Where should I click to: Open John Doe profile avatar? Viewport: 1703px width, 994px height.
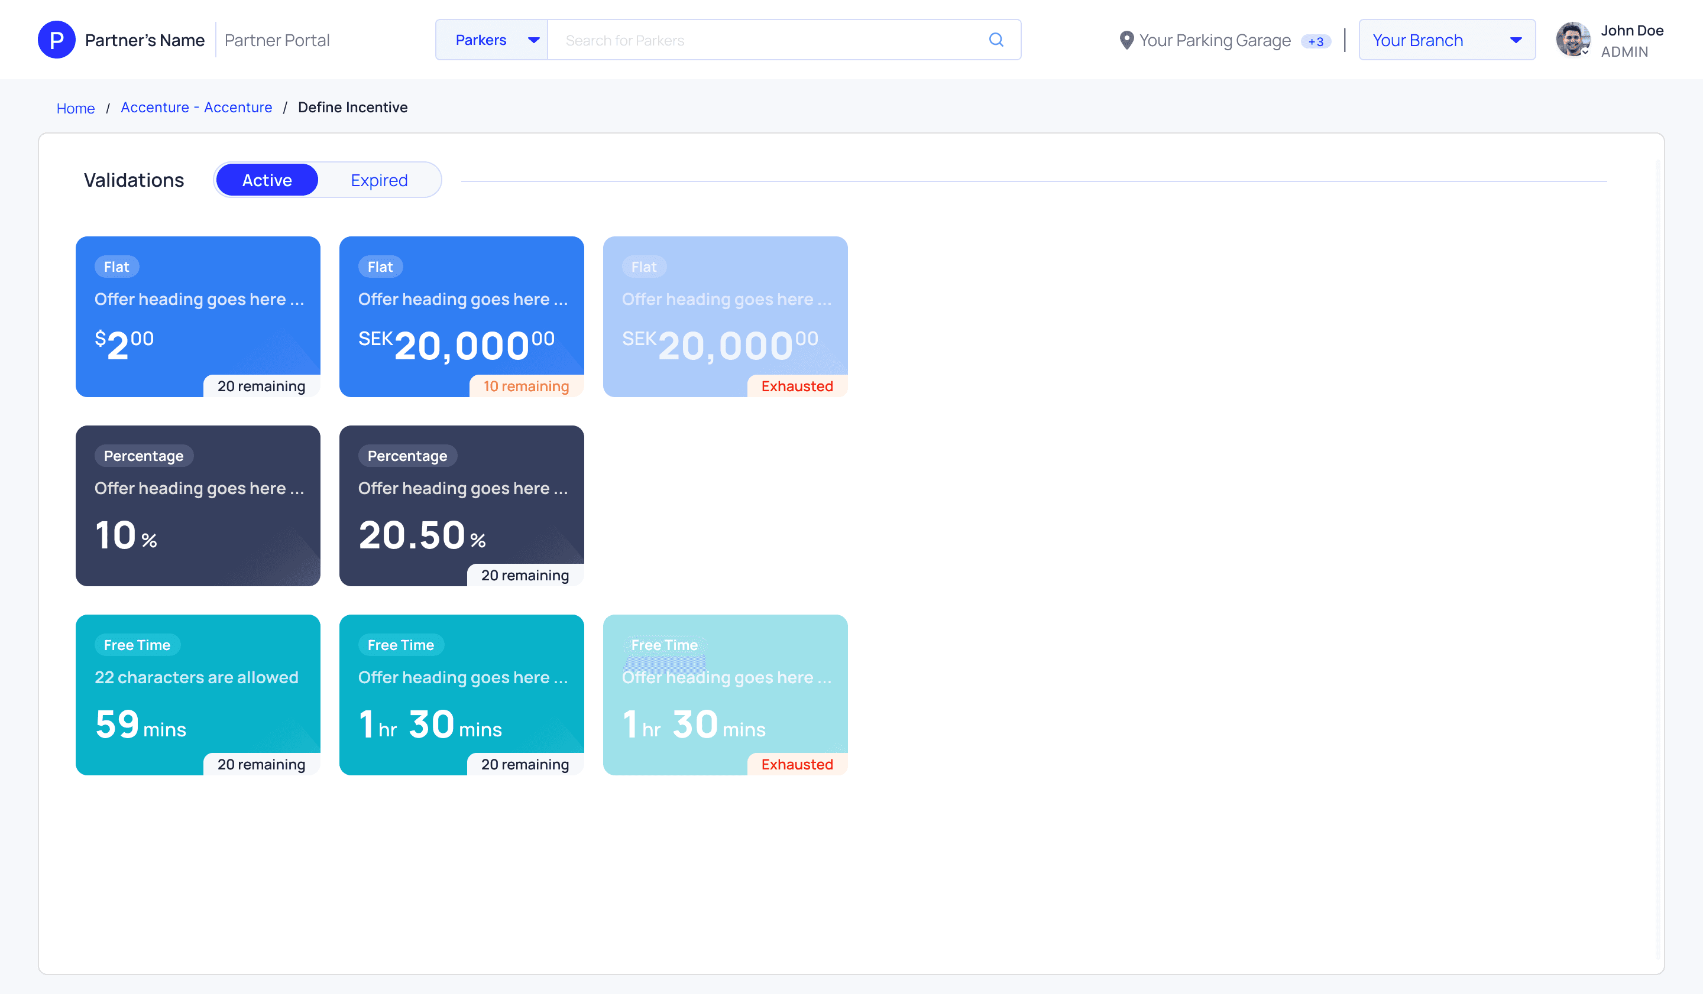[1572, 38]
